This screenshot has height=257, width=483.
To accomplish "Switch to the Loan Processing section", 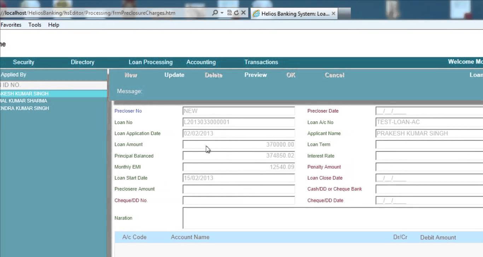I will click(x=150, y=62).
